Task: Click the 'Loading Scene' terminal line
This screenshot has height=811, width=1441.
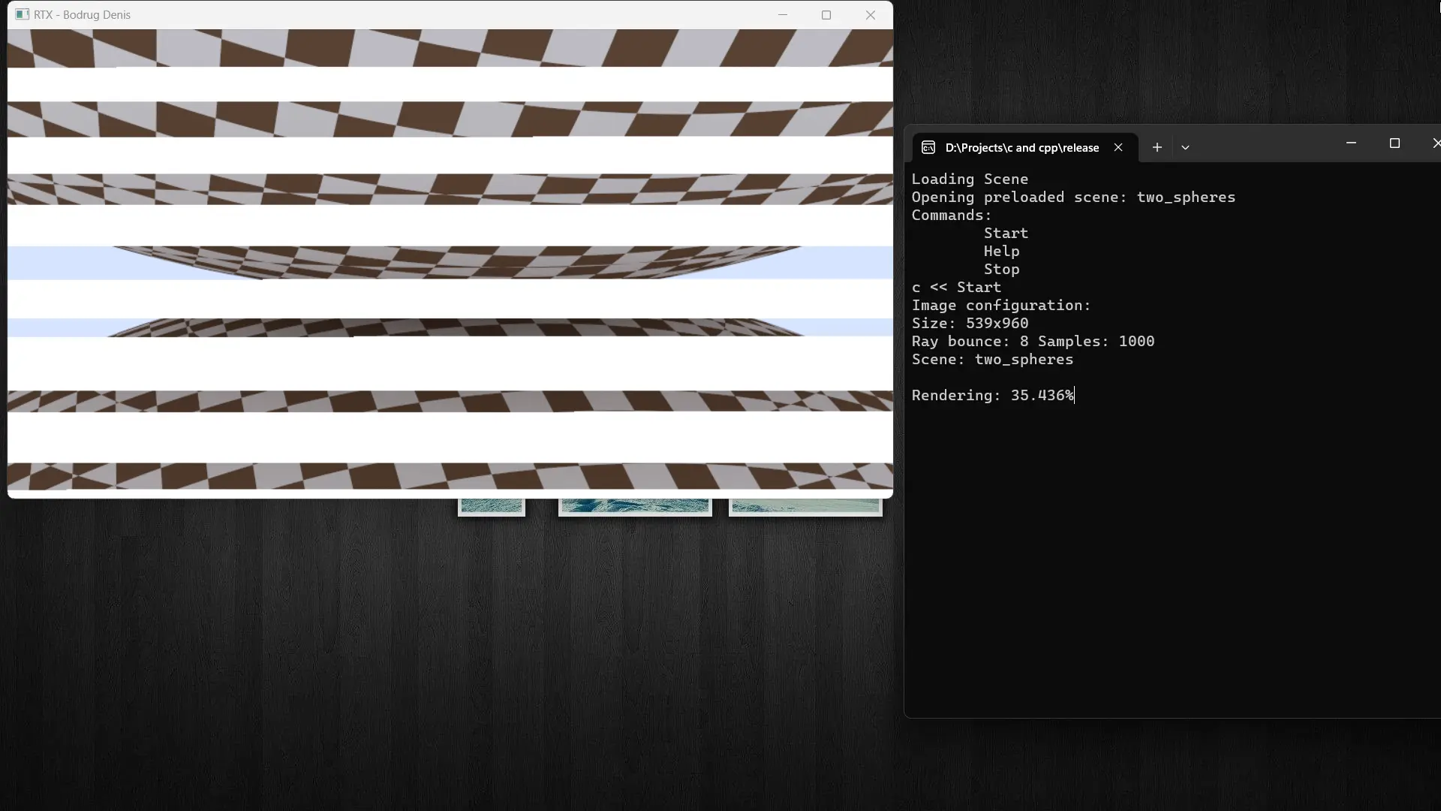Action: coord(970,179)
